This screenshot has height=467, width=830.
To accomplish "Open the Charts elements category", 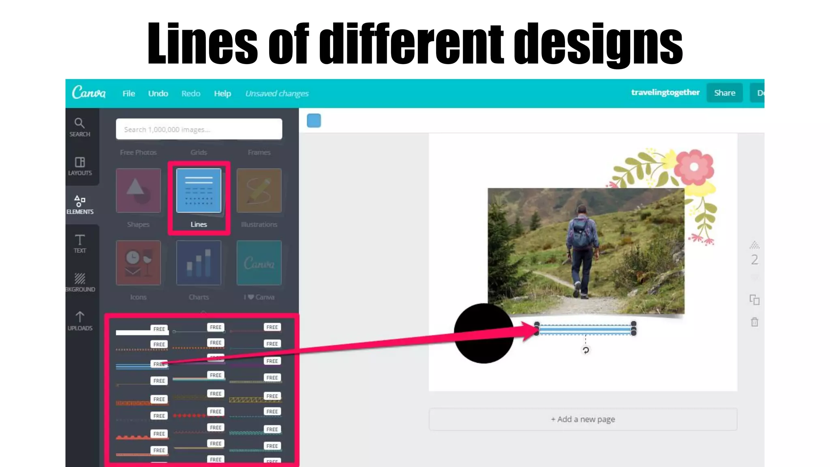I will pos(199,263).
